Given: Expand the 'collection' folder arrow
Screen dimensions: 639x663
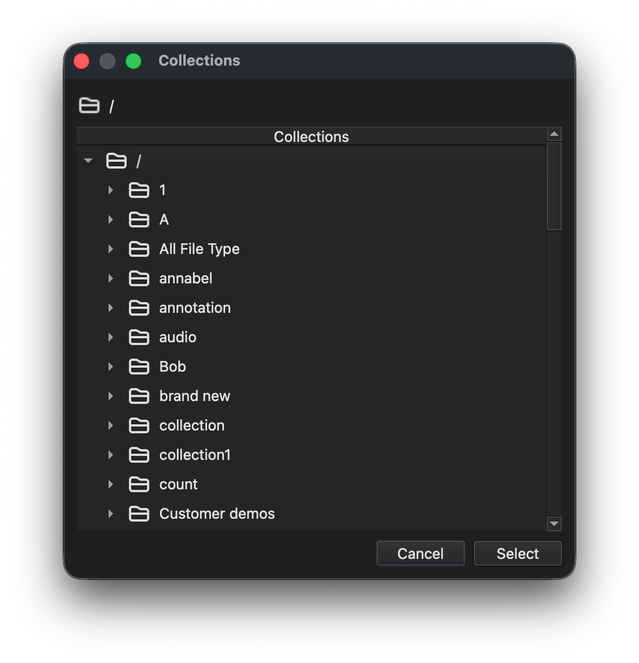Looking at the screenshot, I should coord(111,425).
